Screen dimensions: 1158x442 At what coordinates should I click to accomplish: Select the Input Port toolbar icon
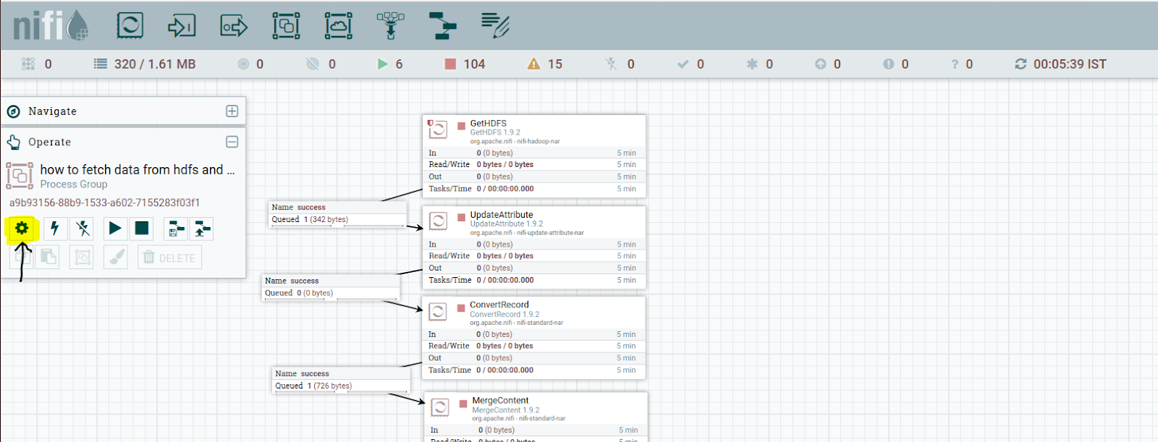pyautogui.click(x=181, y=26)
